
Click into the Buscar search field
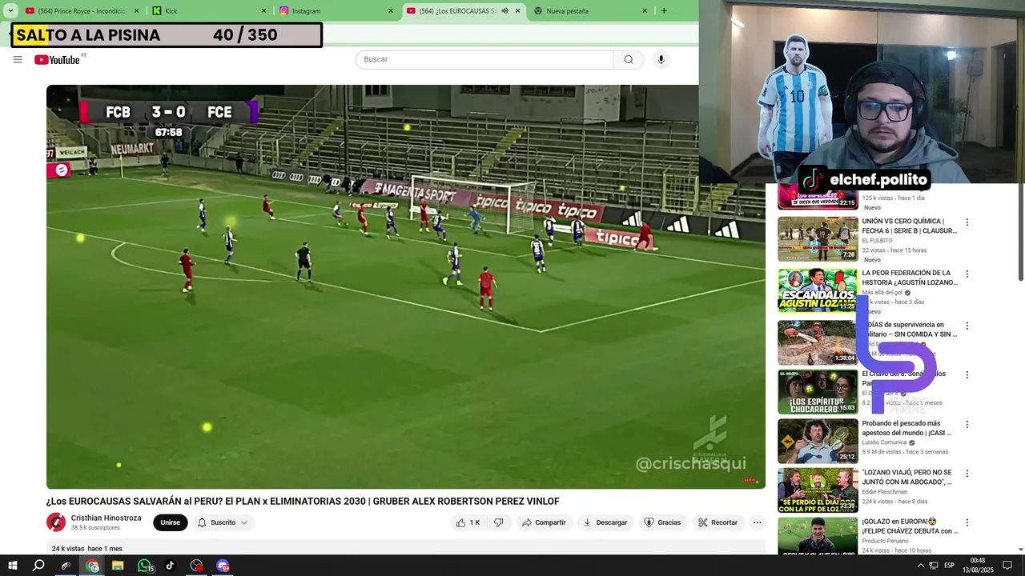coord(484,59)
